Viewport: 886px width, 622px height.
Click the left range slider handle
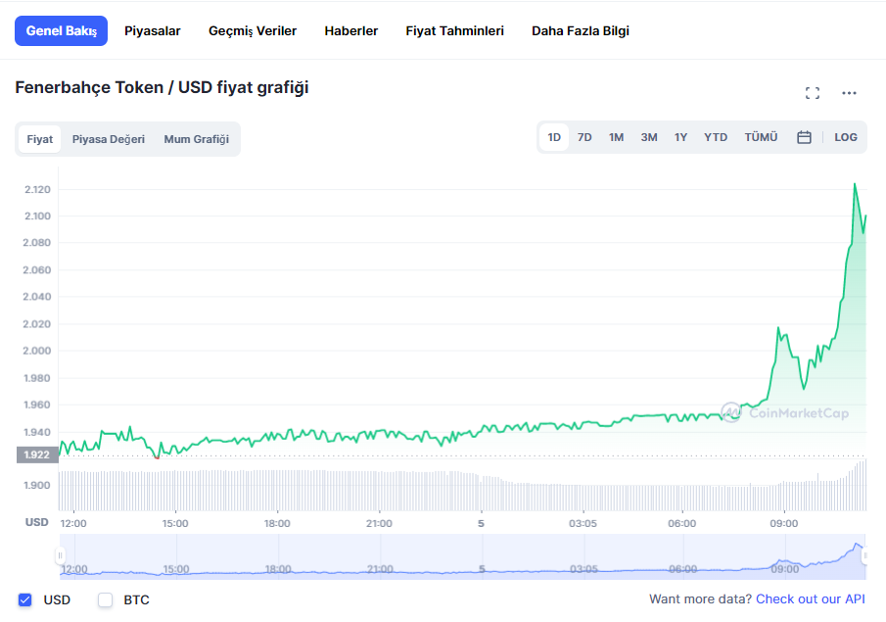(x=60, y=555)
